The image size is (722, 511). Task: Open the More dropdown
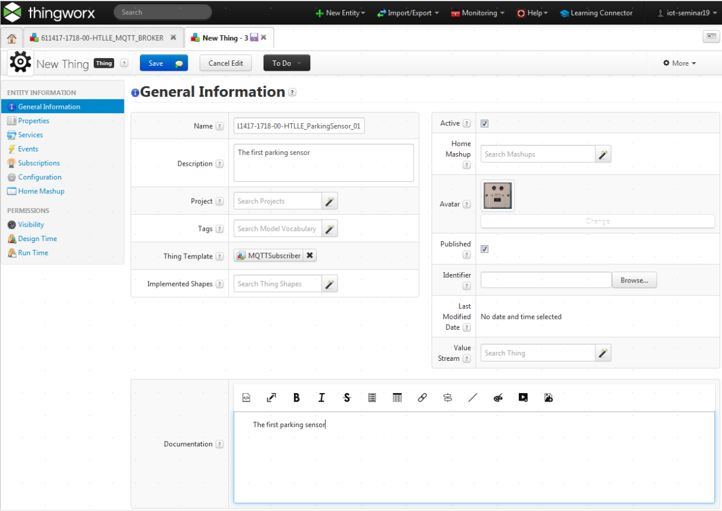point(680,63)
